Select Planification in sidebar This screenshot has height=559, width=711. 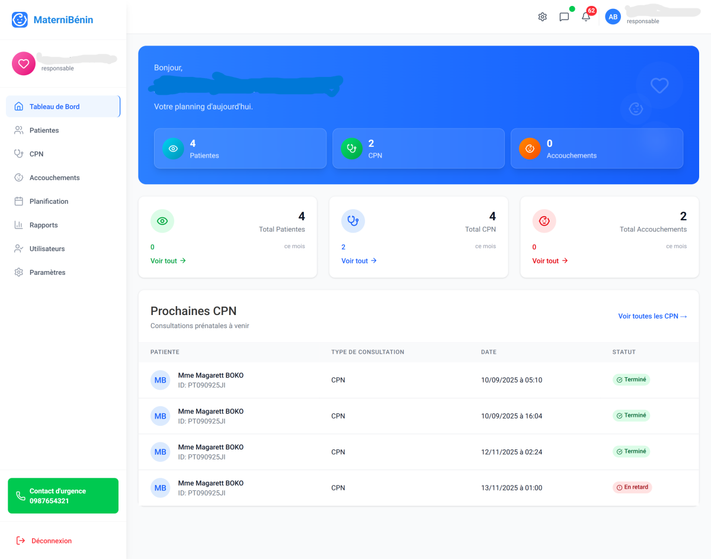49,201
